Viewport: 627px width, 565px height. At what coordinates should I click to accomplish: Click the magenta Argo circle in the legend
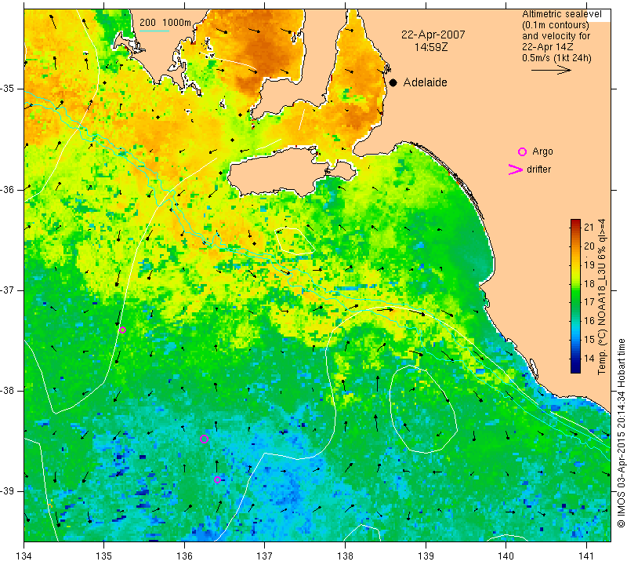point(522,151)
